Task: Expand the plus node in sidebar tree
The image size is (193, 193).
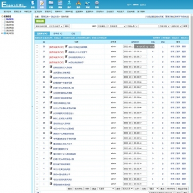Action: [x=2, y=33]
